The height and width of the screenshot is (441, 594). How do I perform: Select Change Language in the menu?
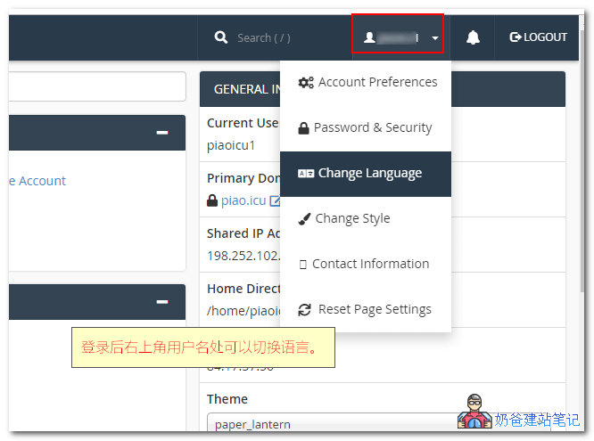tap(366, 174)
